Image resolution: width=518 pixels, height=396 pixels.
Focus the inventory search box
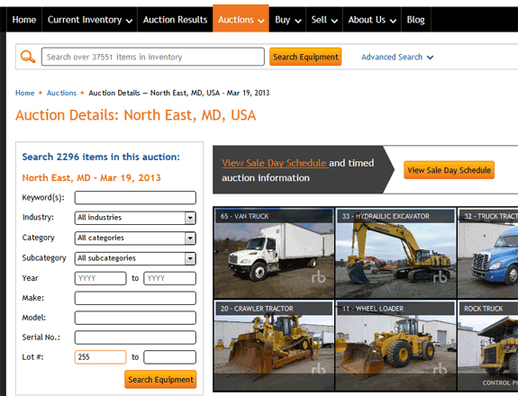coord(153,57)
